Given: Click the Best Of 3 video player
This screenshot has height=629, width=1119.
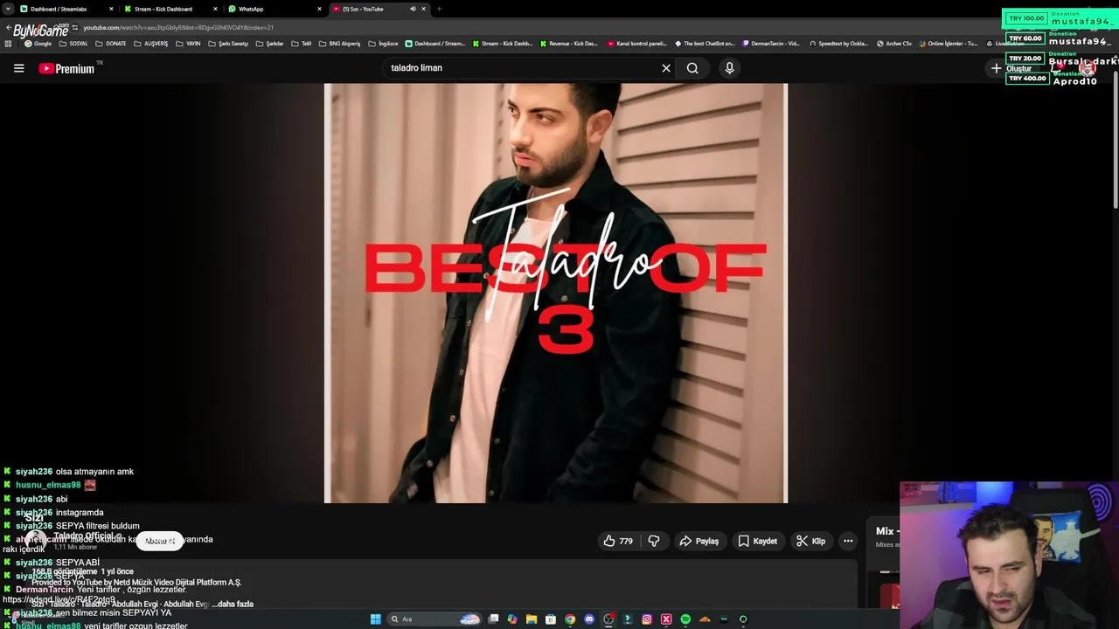Looking at the screenshot, I should pyautogui.click(x=555, y=293).
